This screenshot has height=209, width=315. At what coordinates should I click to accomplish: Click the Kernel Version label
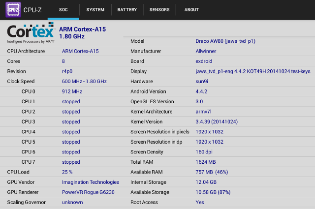147,121
